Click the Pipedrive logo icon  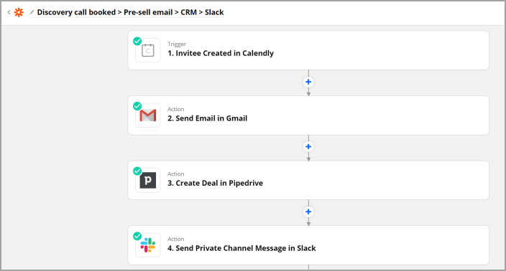click(x=148, y=180)
